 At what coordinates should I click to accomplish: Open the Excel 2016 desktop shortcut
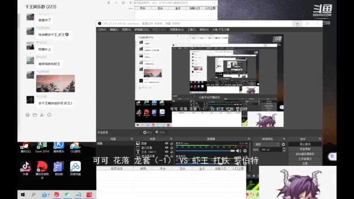pos(42,148)
